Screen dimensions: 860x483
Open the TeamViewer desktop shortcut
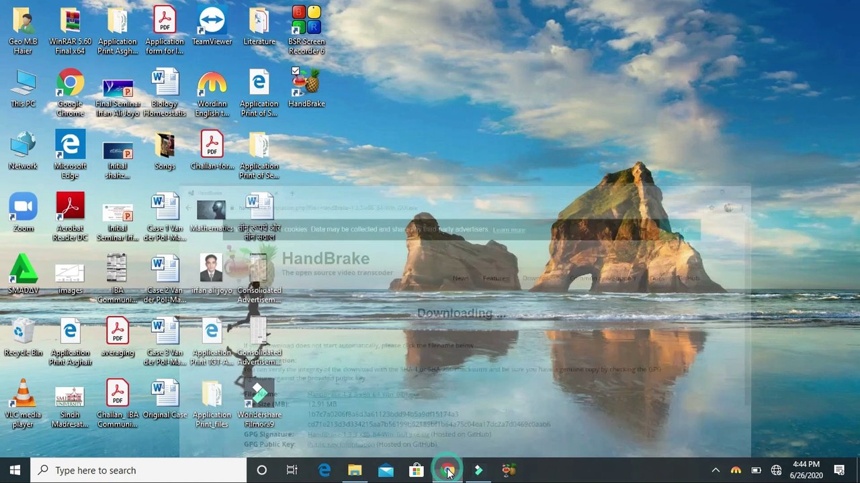pos(212,27)
